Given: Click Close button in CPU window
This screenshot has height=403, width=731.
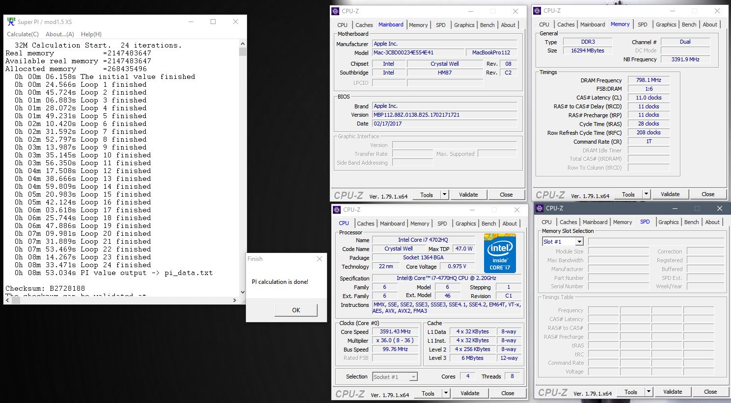Looking at the screenshot, I should click(508, 393).
